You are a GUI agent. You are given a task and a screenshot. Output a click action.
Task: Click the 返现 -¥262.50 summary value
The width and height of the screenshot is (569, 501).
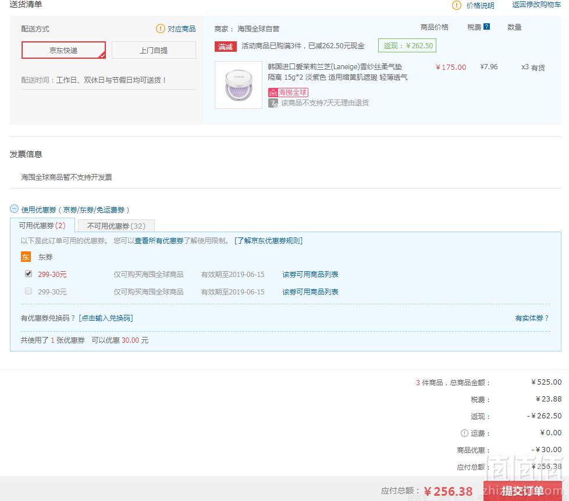click(x=544, y=415)
